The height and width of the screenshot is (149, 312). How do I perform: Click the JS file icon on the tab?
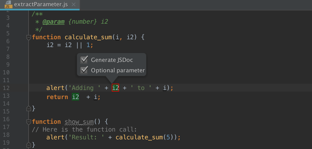8,4
